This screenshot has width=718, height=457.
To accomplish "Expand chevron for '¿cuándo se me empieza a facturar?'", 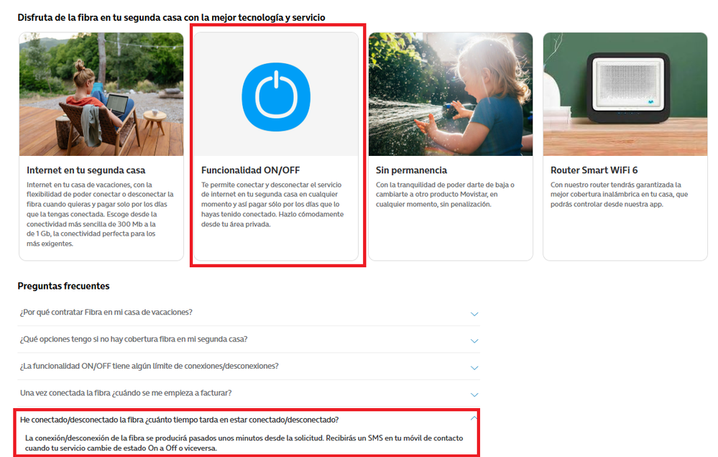I will 474,394.
